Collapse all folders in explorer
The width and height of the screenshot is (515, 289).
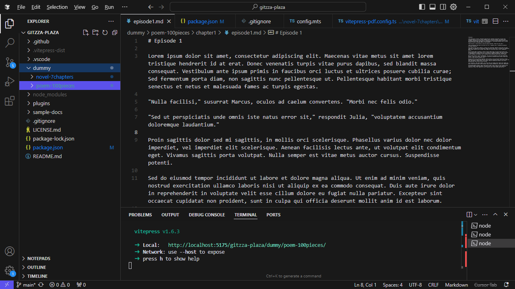point(115,33)
